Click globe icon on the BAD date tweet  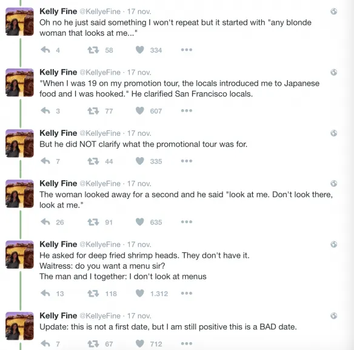[333, 315]
